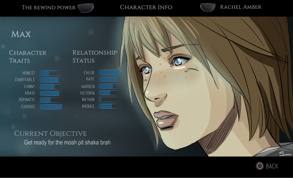
Task: Select the Character Info title tab
Action: (x=146, y=7)
